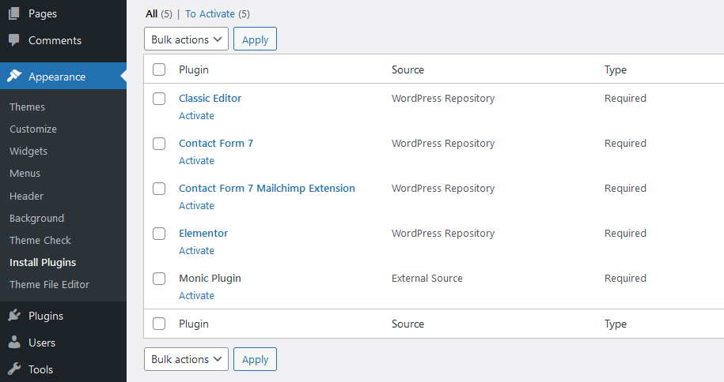724x382 pixels.
Task: Activate the Mailchimp Extension plugin
Action: click(x=197, y=205)
